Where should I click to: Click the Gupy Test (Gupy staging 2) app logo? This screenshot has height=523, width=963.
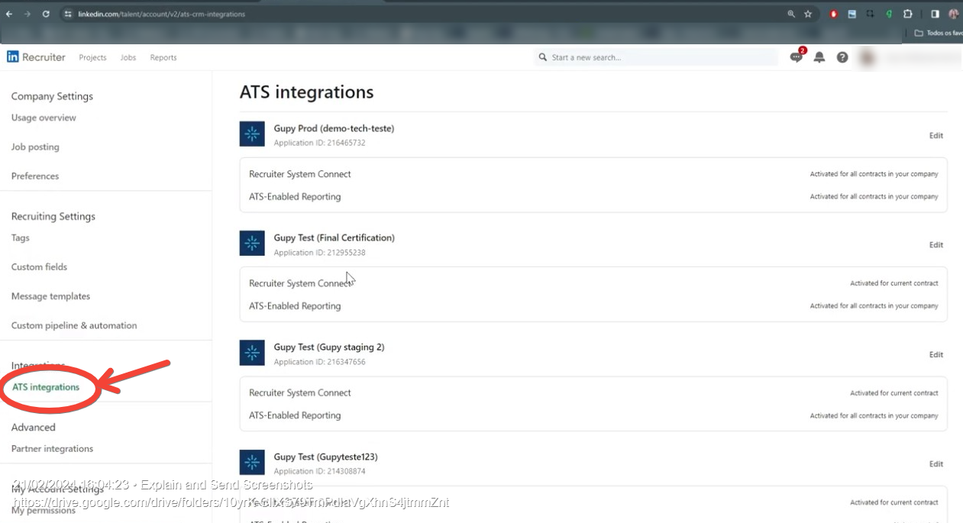click(252, 353)
